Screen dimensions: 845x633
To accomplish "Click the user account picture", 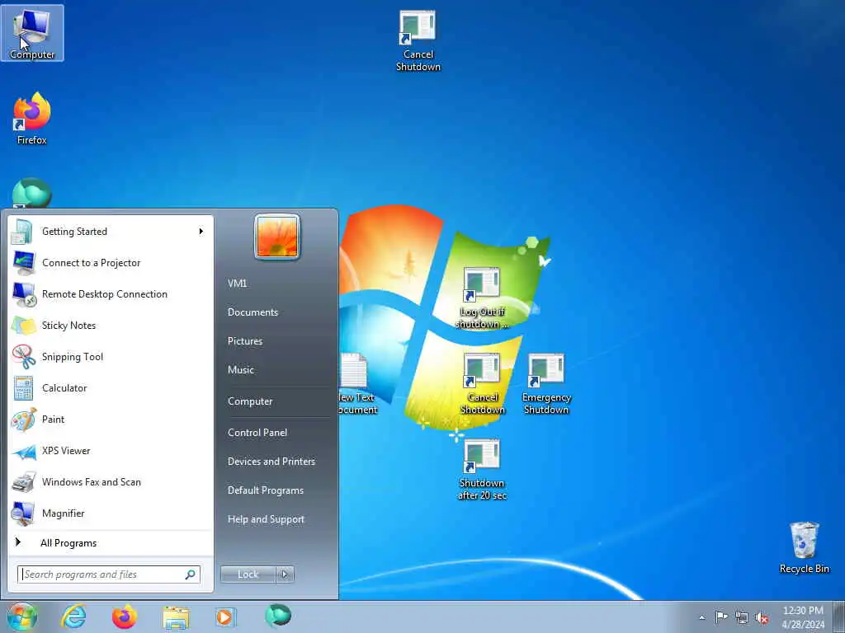I will pyautogui.click(x=277, y=237).
